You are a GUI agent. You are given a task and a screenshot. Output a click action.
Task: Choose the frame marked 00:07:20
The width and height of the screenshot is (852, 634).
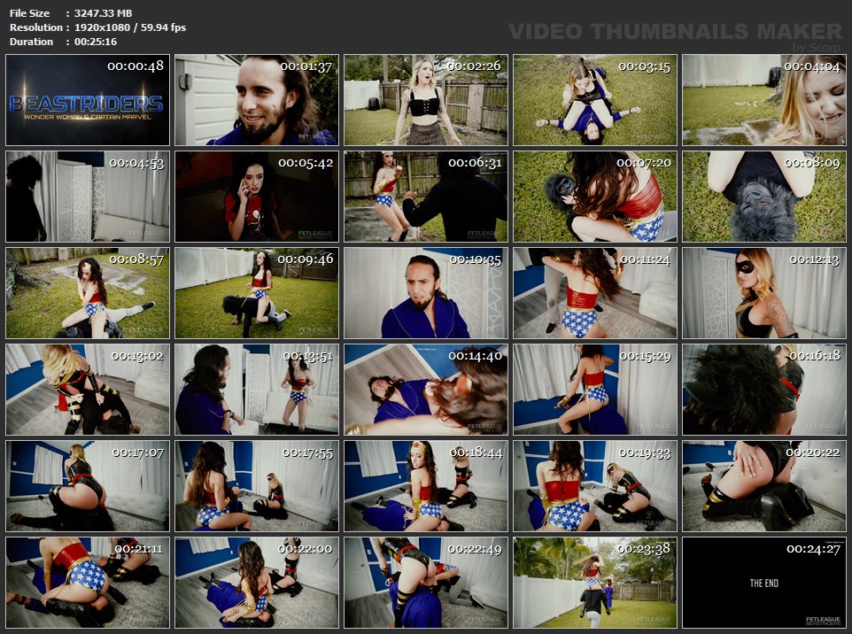(x=595, y=196)
